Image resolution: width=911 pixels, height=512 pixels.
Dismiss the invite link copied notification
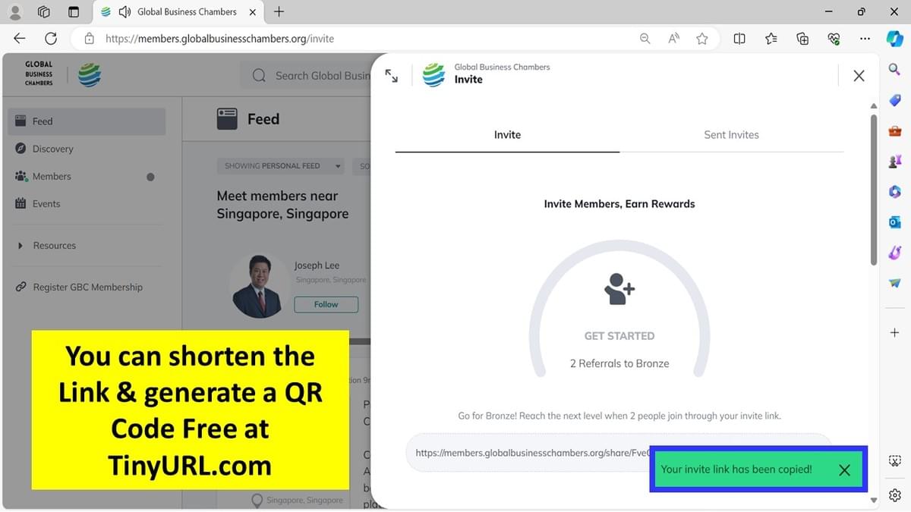(x=844, y=470)
